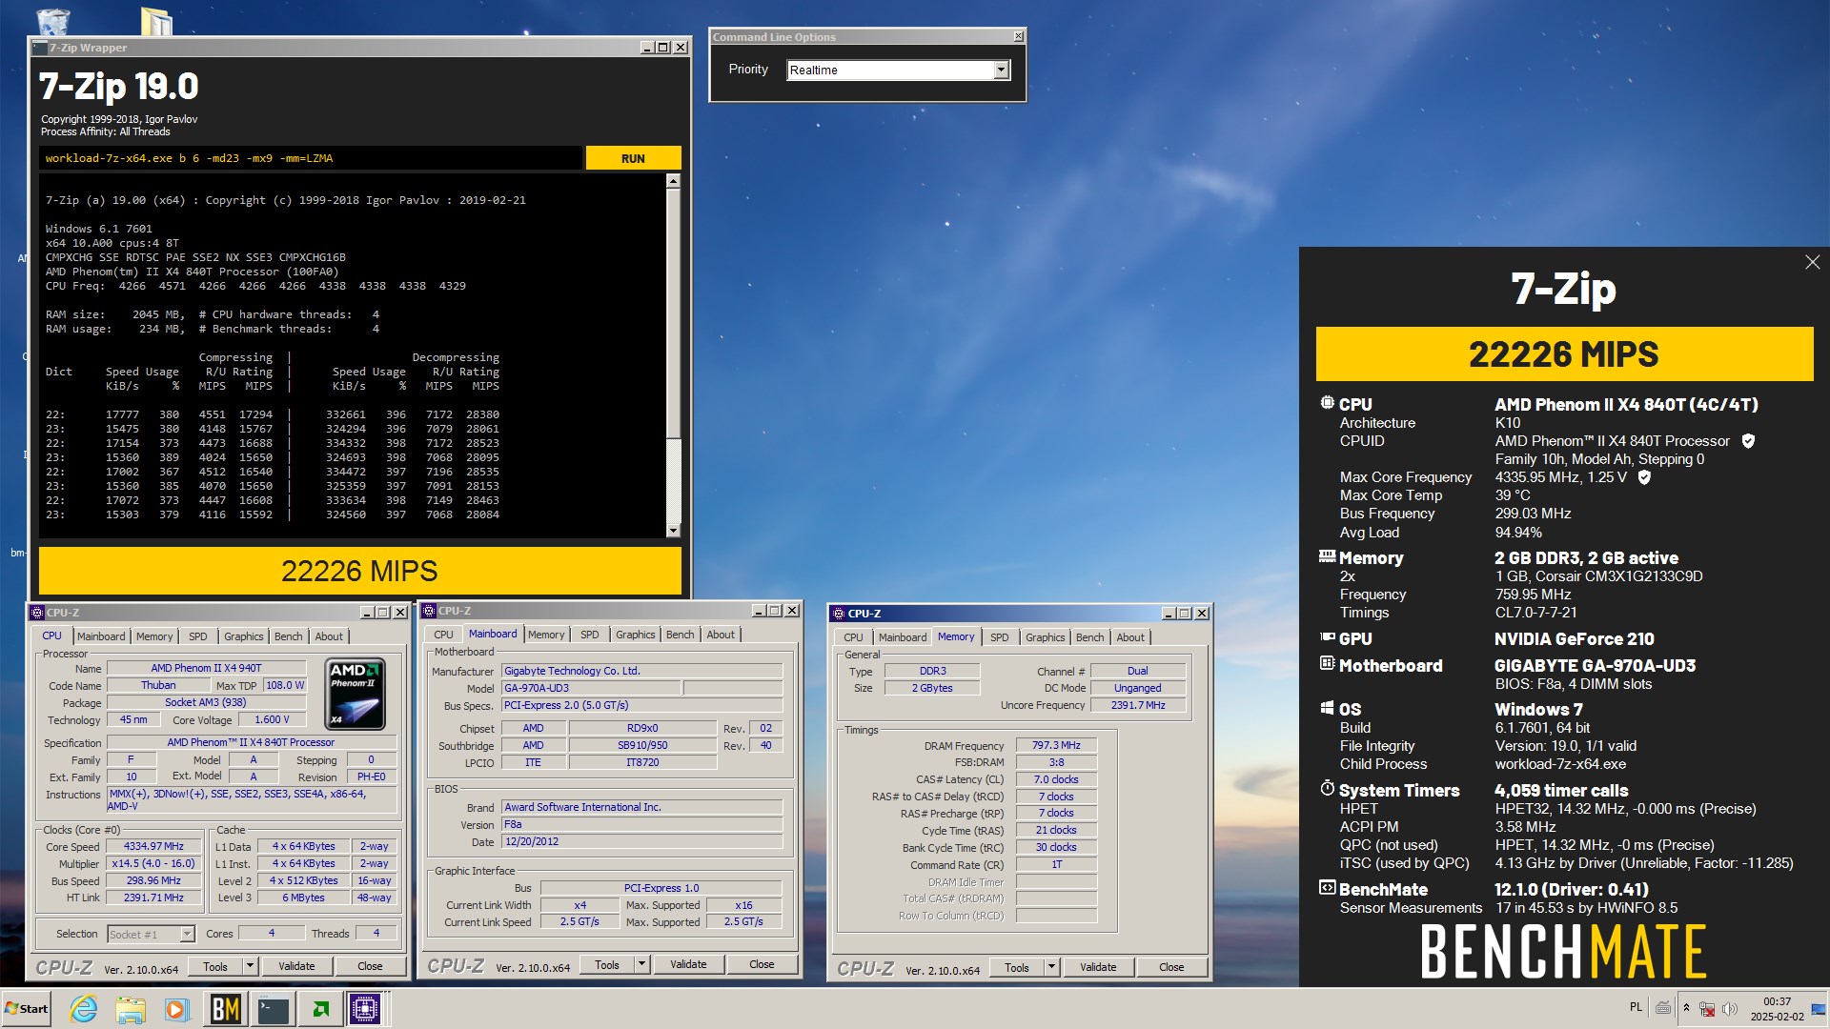Switch to the BenchMate BM taskbar icon
Screen dimensions: 1830x1029
(x=226, y=1008)
